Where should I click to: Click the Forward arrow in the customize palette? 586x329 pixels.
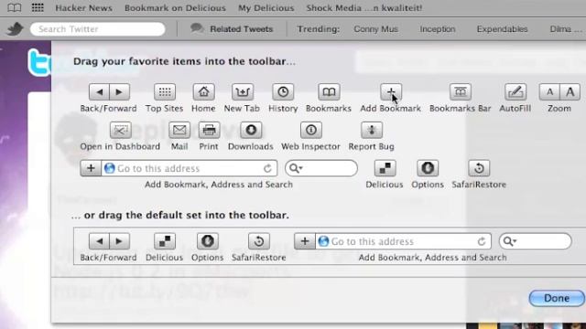click(119, 92)
